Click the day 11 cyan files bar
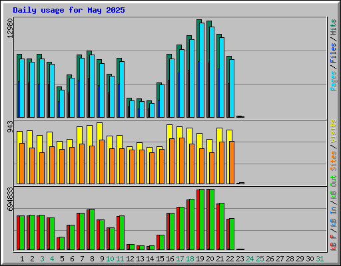The image size is (341, 266). (122, 89)
